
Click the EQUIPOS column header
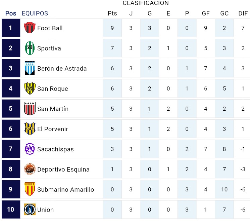35,13
